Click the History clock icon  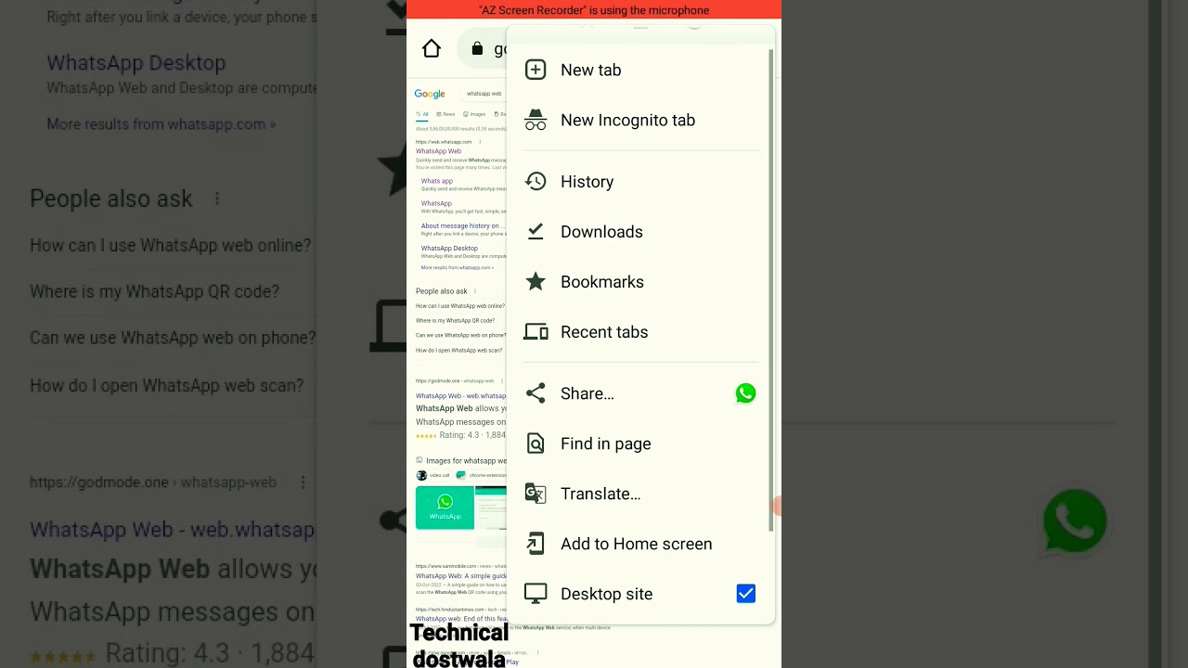click(536, 181)
